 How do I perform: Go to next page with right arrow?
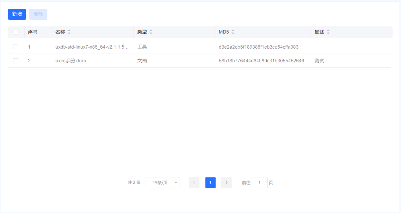tap(226, 183)
